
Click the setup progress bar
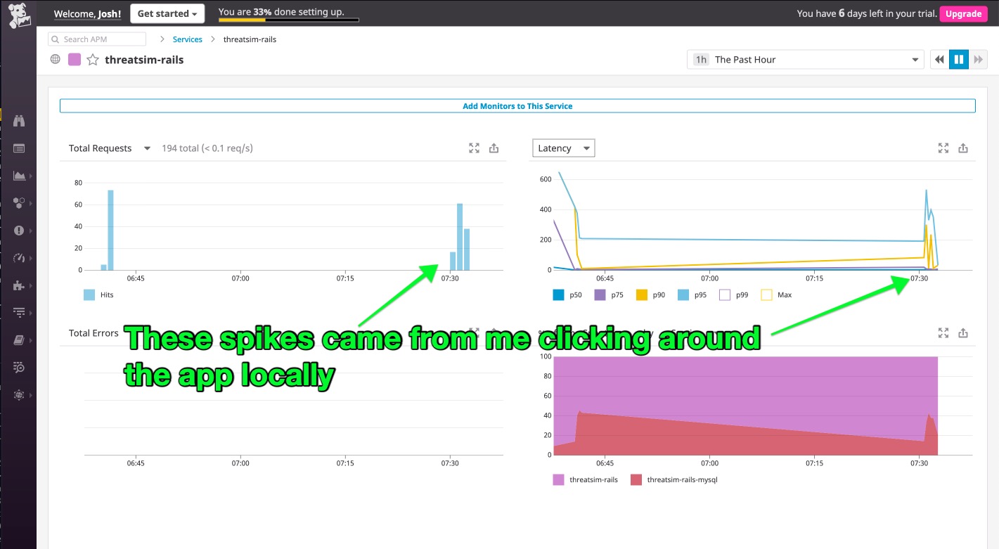coord(289,20)
